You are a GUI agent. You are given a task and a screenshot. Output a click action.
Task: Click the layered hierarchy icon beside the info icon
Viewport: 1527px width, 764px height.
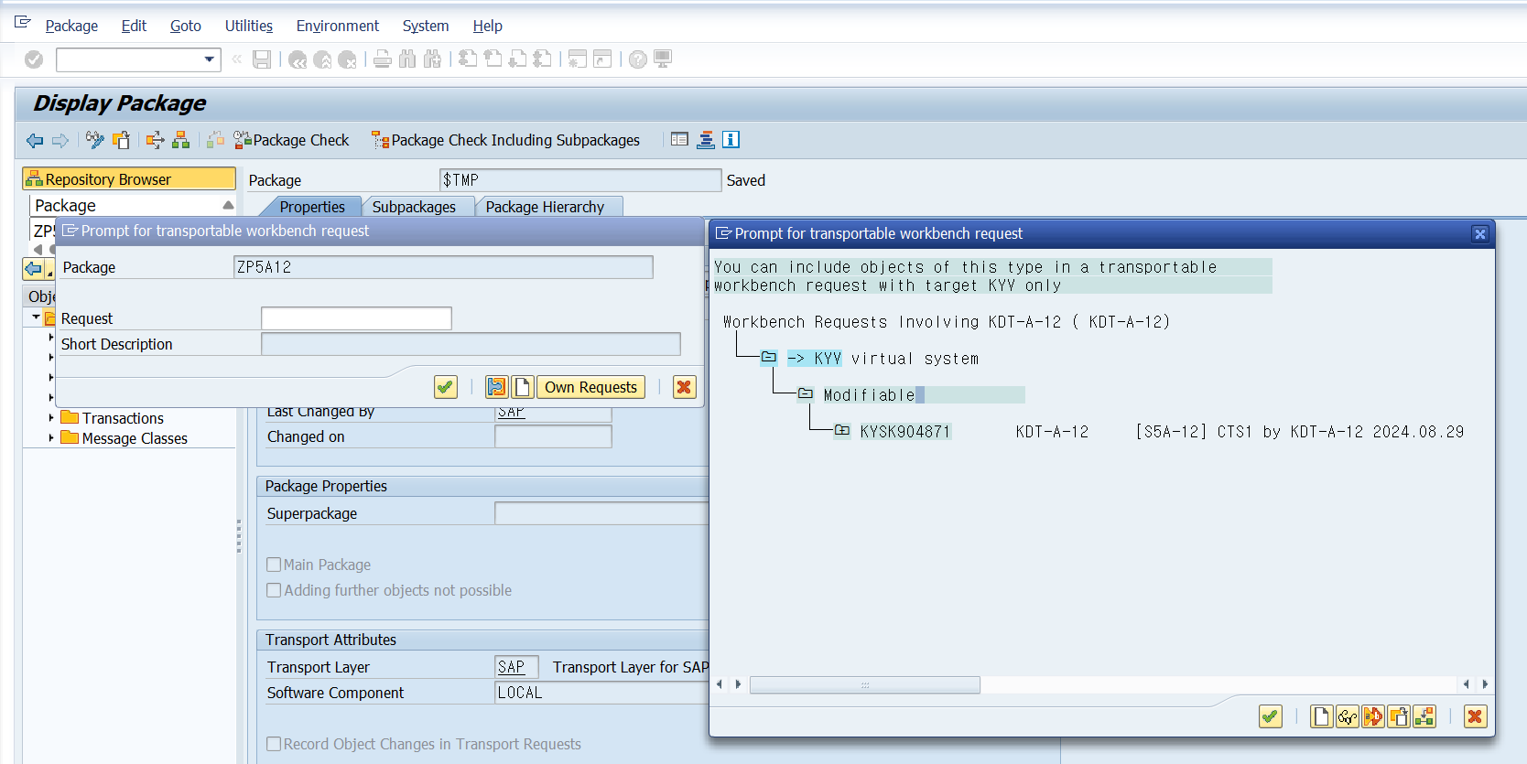(706, 140)
